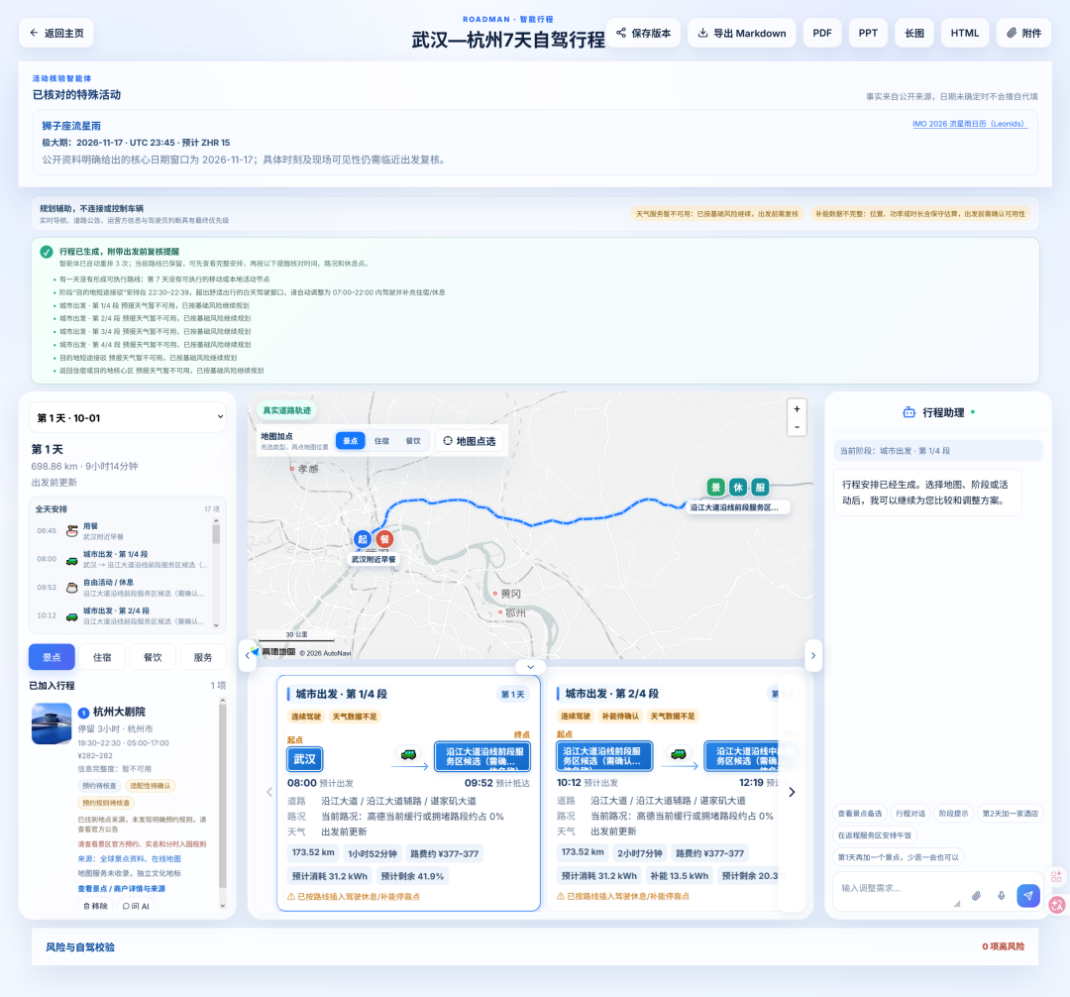1070x997 pixels.
Task: Click the map zoom in plus button
Action: click(x=797, y=408)
